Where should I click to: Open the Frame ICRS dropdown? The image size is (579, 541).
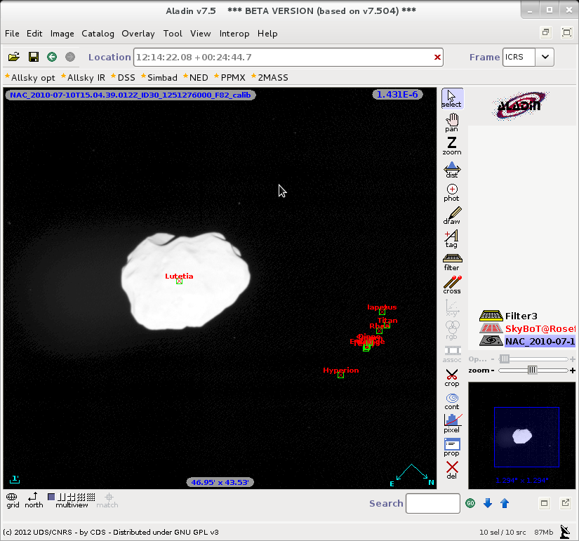pos(545,57)
